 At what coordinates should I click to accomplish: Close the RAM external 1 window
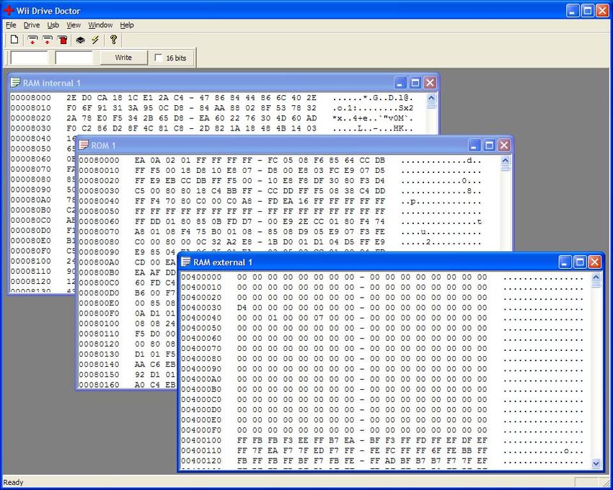pyautogui.click(x=595, y=262)
